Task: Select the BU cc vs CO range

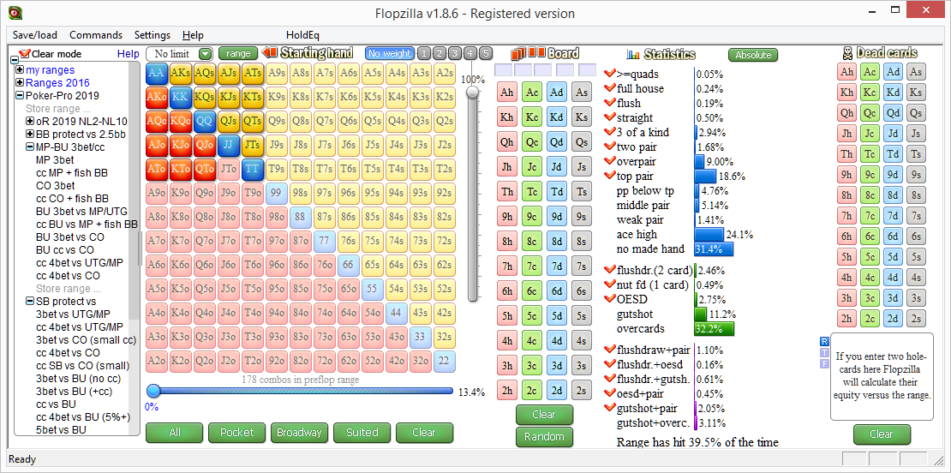Action: [x=65, y=250]
